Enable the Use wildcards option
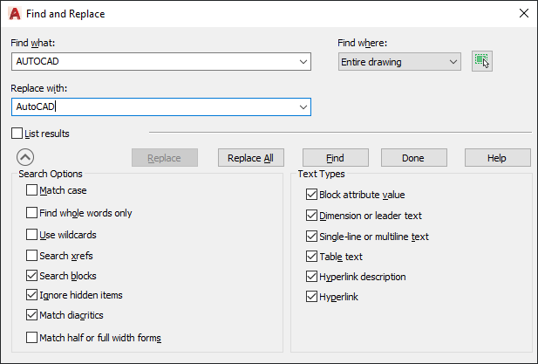Viewport: 538px width, 364px height. 32,235
